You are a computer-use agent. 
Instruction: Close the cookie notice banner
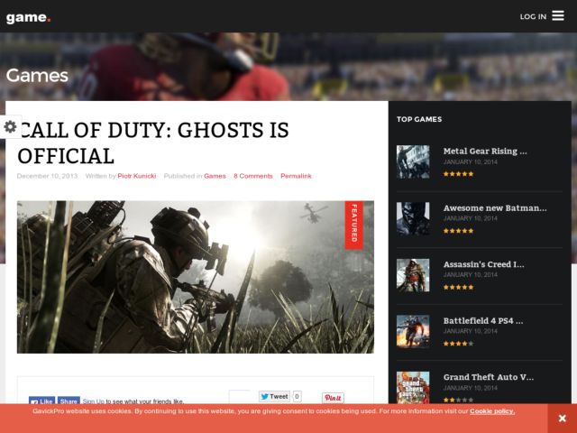[561, 419]
